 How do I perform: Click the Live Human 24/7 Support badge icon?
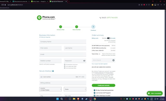point(94,93)
